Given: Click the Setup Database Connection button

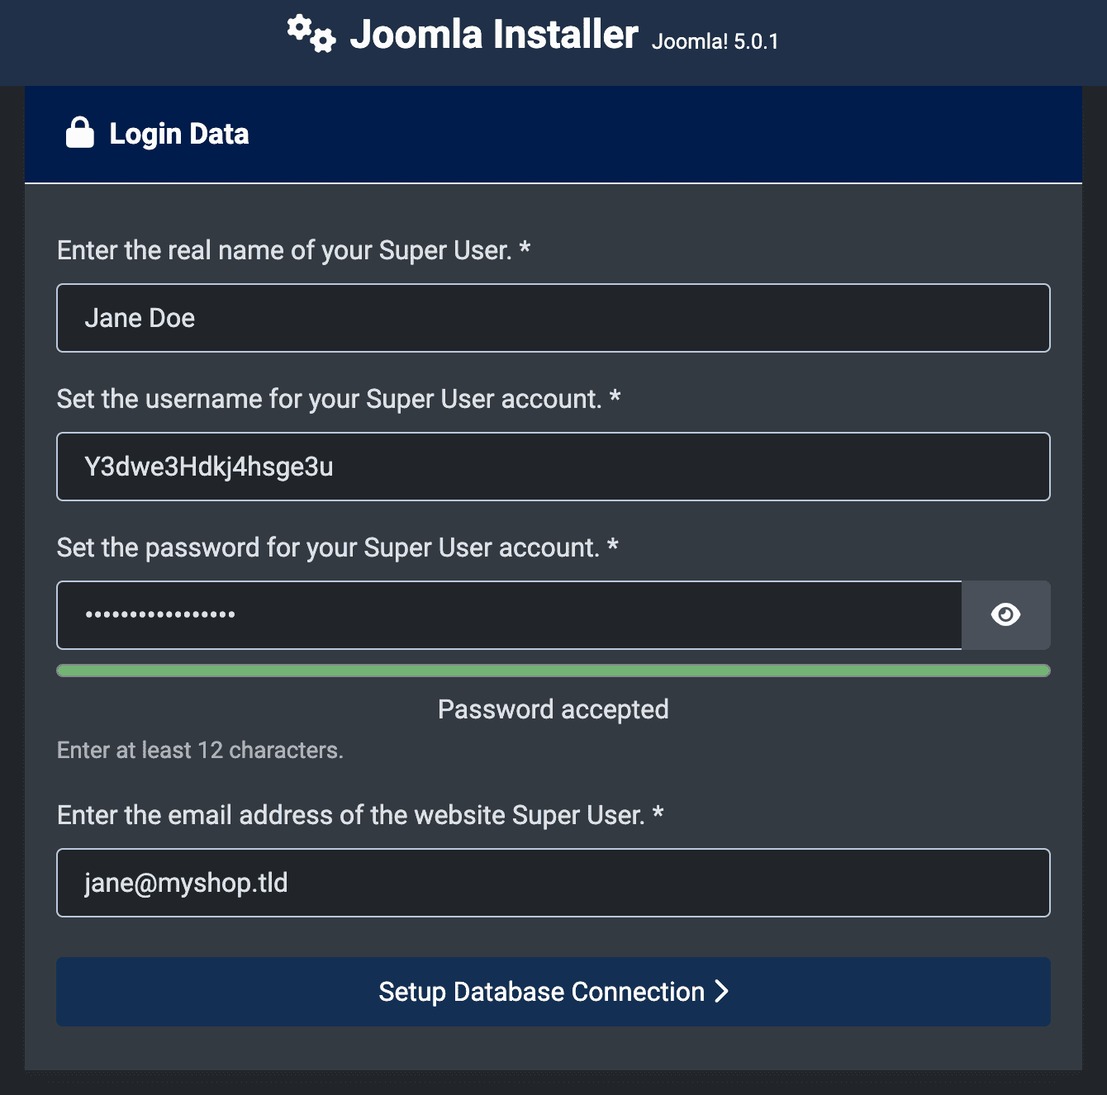Looking at the screenshot, I should coord(553,992).
